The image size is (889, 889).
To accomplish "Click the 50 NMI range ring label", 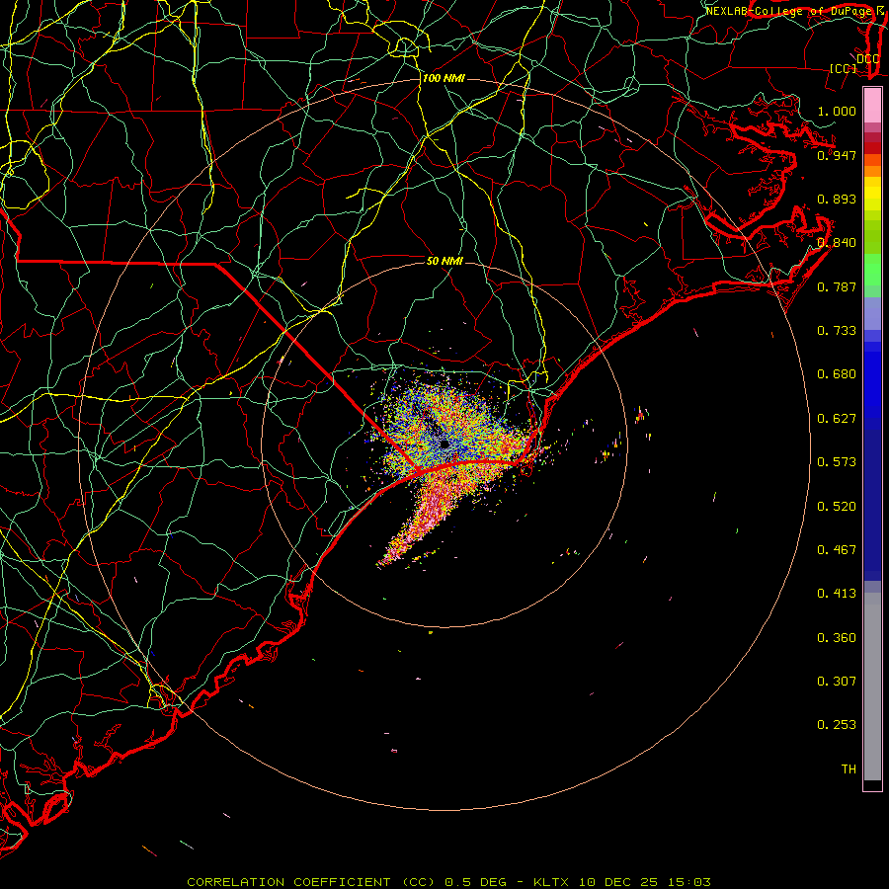I will pyautogui.click(x=444, y=261).
